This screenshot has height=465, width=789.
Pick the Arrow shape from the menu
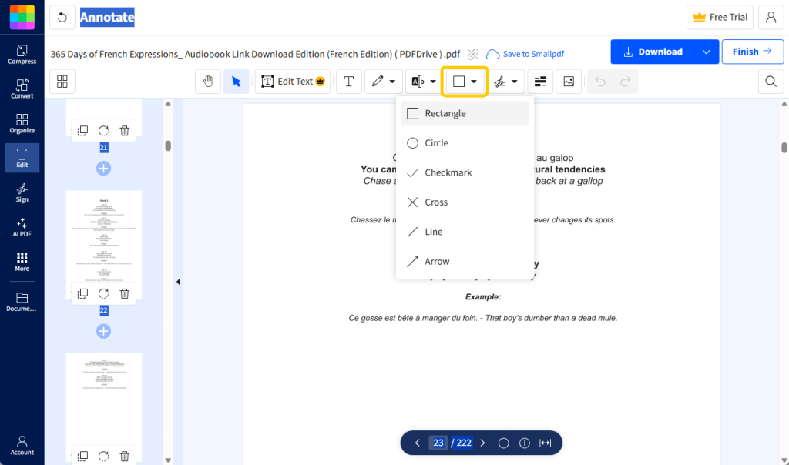(438, 261)
